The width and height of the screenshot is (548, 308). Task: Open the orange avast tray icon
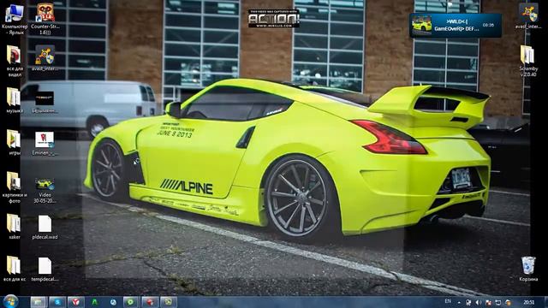(x=508, y=302)
